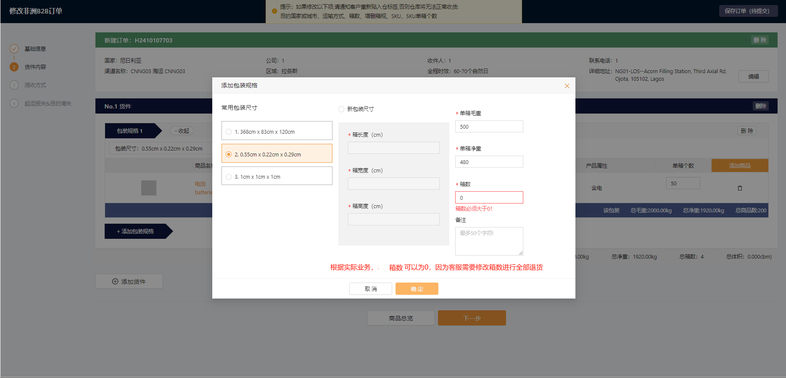Open the 包装规格 1 tab
This screenshot has height=378, width=786.
pos(130,131)
